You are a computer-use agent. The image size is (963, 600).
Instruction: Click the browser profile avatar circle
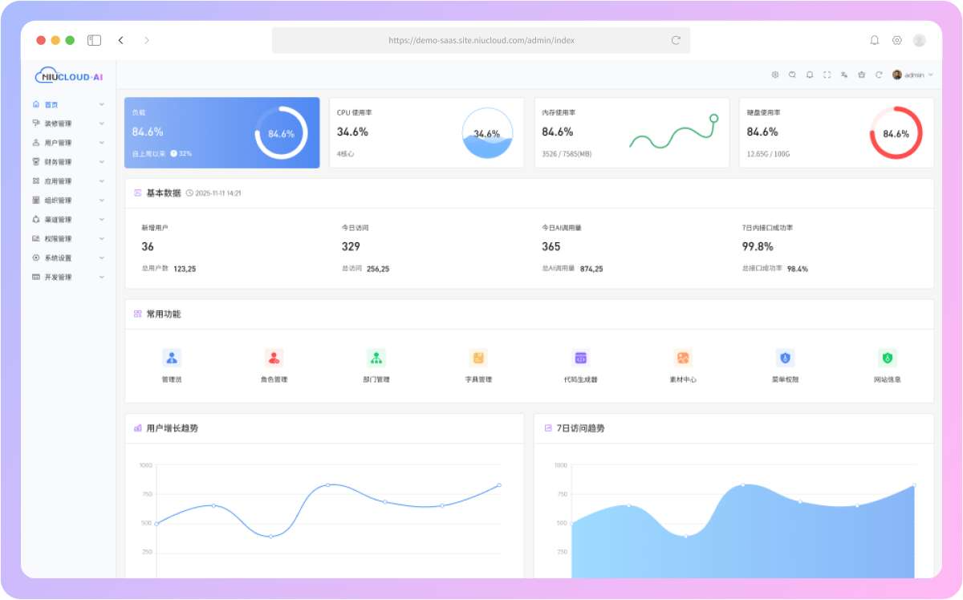click(x=920, y=40)
